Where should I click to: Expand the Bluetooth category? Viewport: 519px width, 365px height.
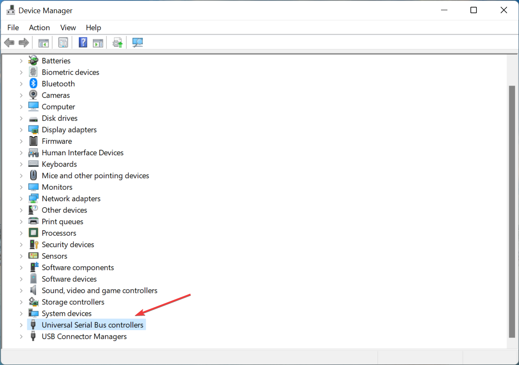tap(21, 84)
